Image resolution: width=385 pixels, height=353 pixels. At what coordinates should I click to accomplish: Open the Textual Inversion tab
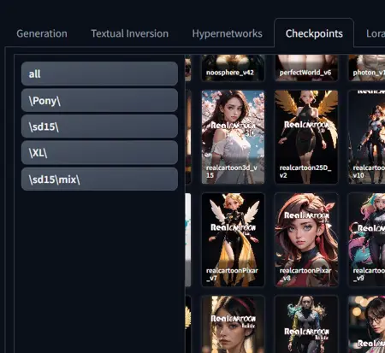point(130,33)
